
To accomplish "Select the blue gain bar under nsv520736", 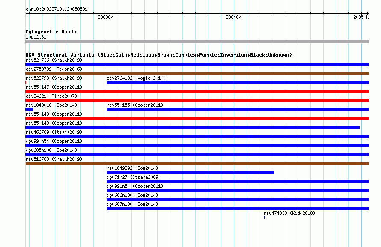I will (x=197, y=64).
